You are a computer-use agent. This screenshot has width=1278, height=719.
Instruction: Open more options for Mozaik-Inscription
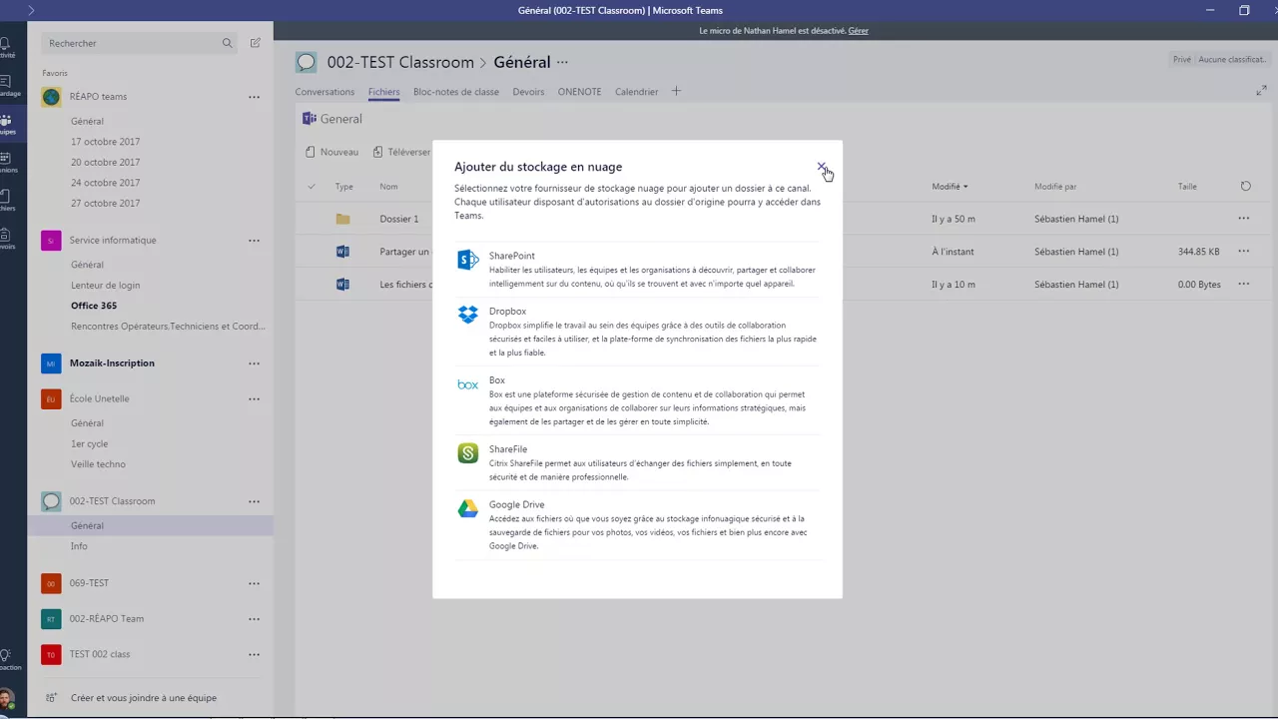click(254, 363)
